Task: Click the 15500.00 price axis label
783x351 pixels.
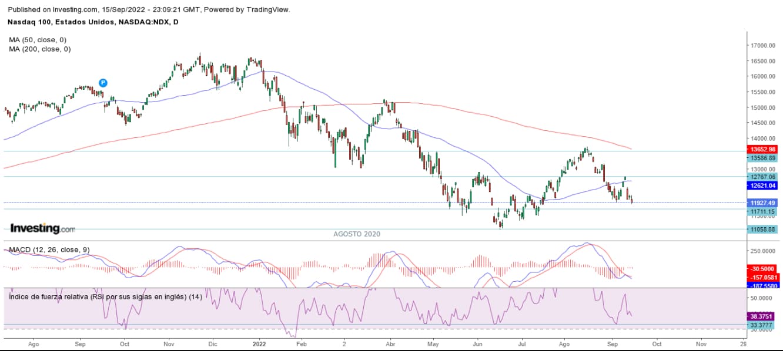Action: tap(762, 92)
